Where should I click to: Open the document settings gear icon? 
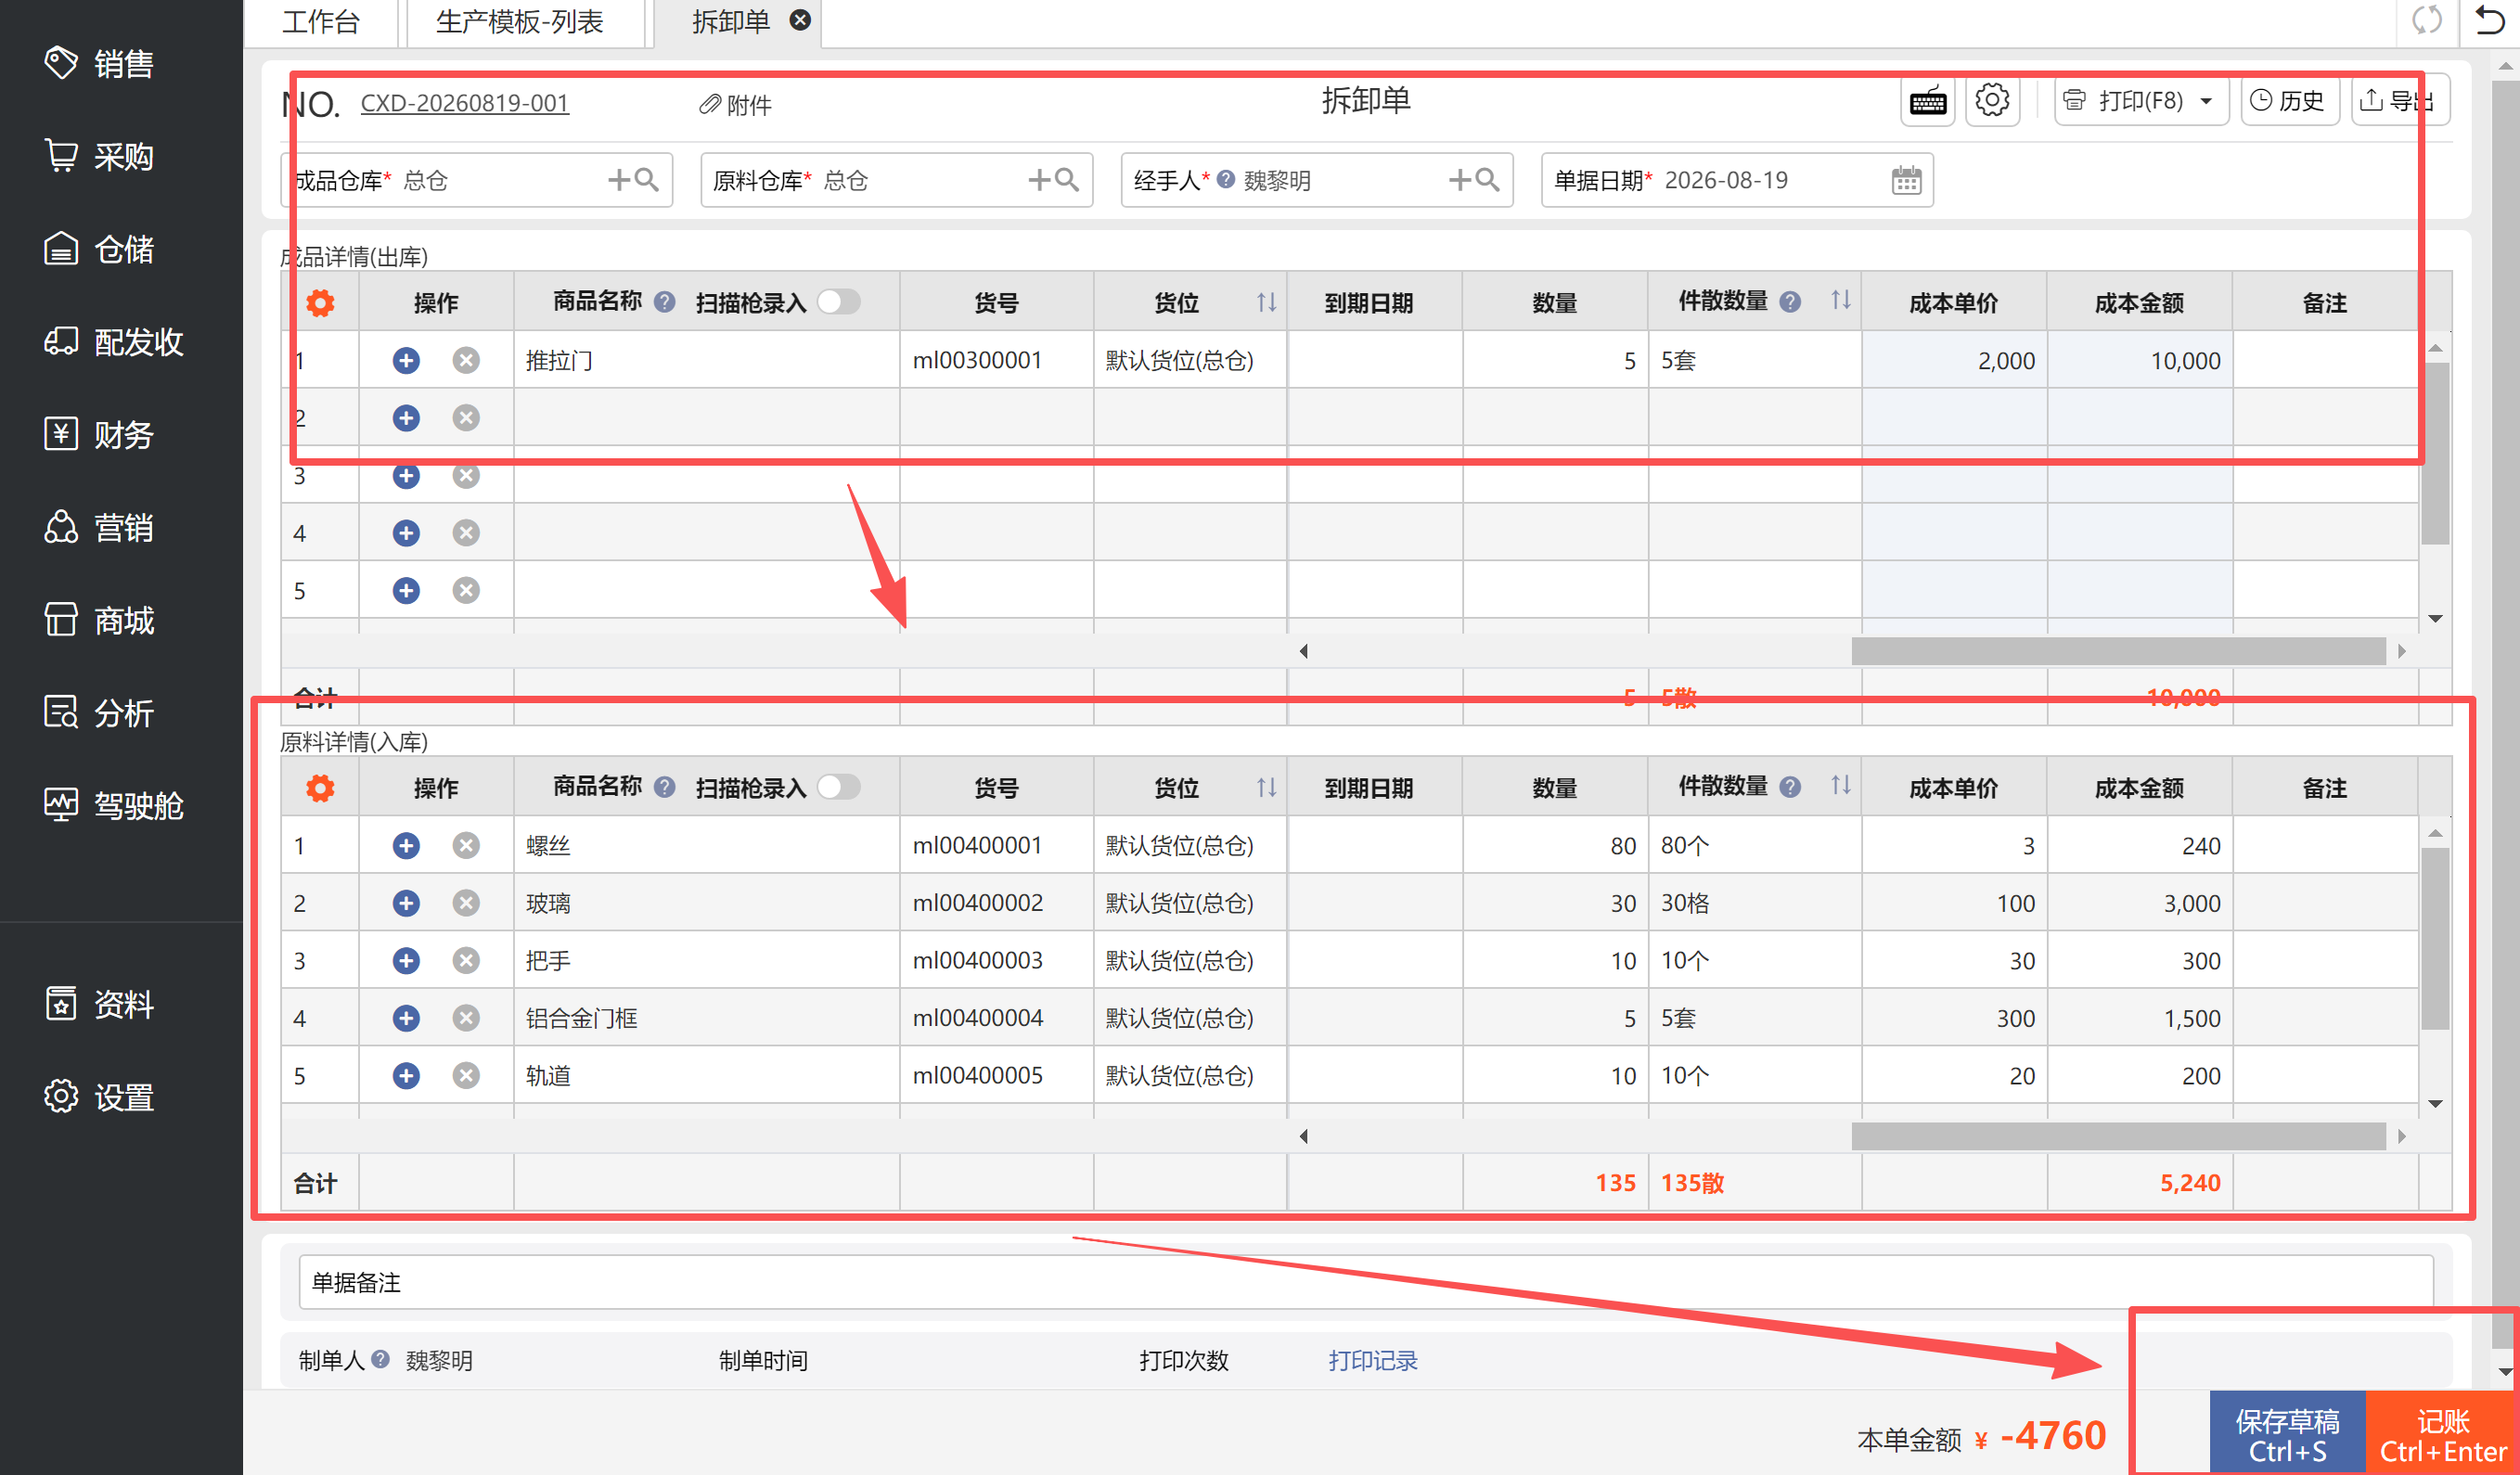[1992, 101]
